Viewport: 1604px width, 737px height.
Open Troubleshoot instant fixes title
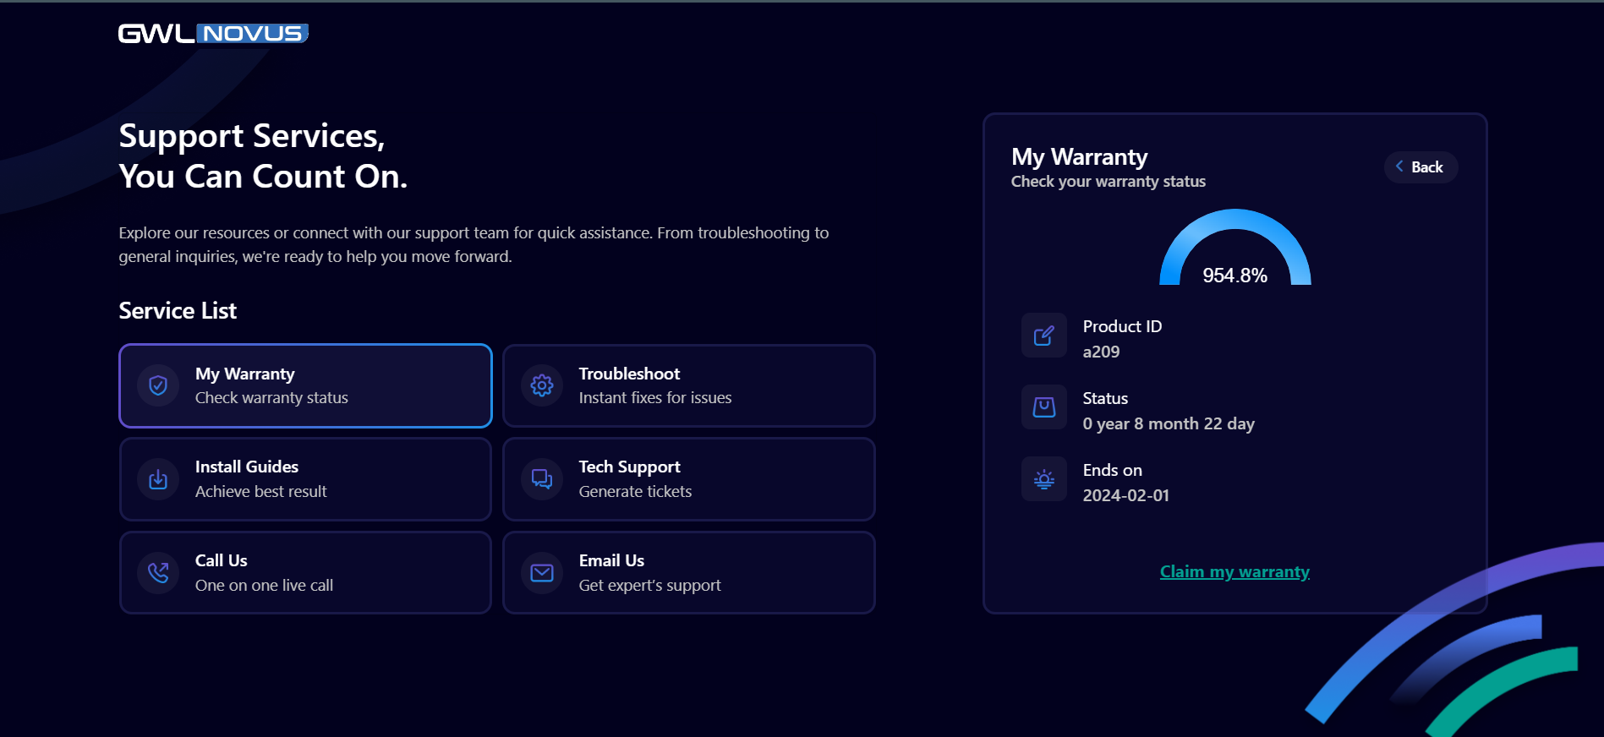pos(629,374)
